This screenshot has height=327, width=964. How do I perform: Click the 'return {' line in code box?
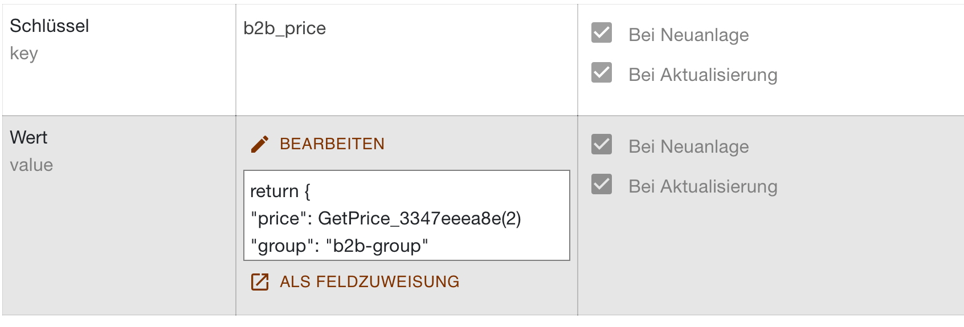280,191
